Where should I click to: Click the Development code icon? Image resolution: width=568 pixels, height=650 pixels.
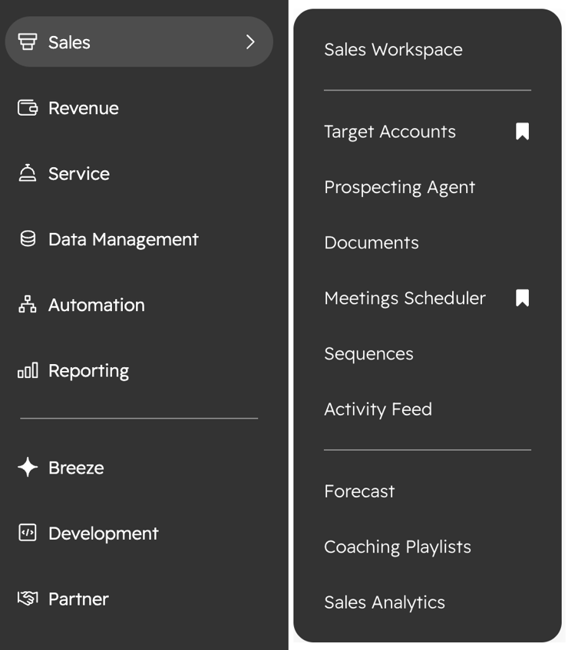(28, 533)
